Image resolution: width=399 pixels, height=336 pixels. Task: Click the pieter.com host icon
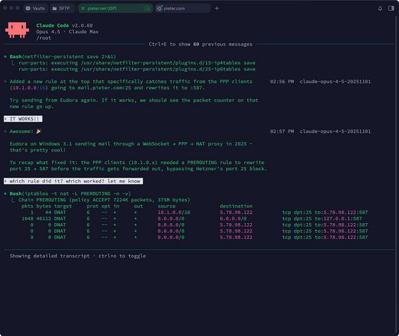pos(160,9)
